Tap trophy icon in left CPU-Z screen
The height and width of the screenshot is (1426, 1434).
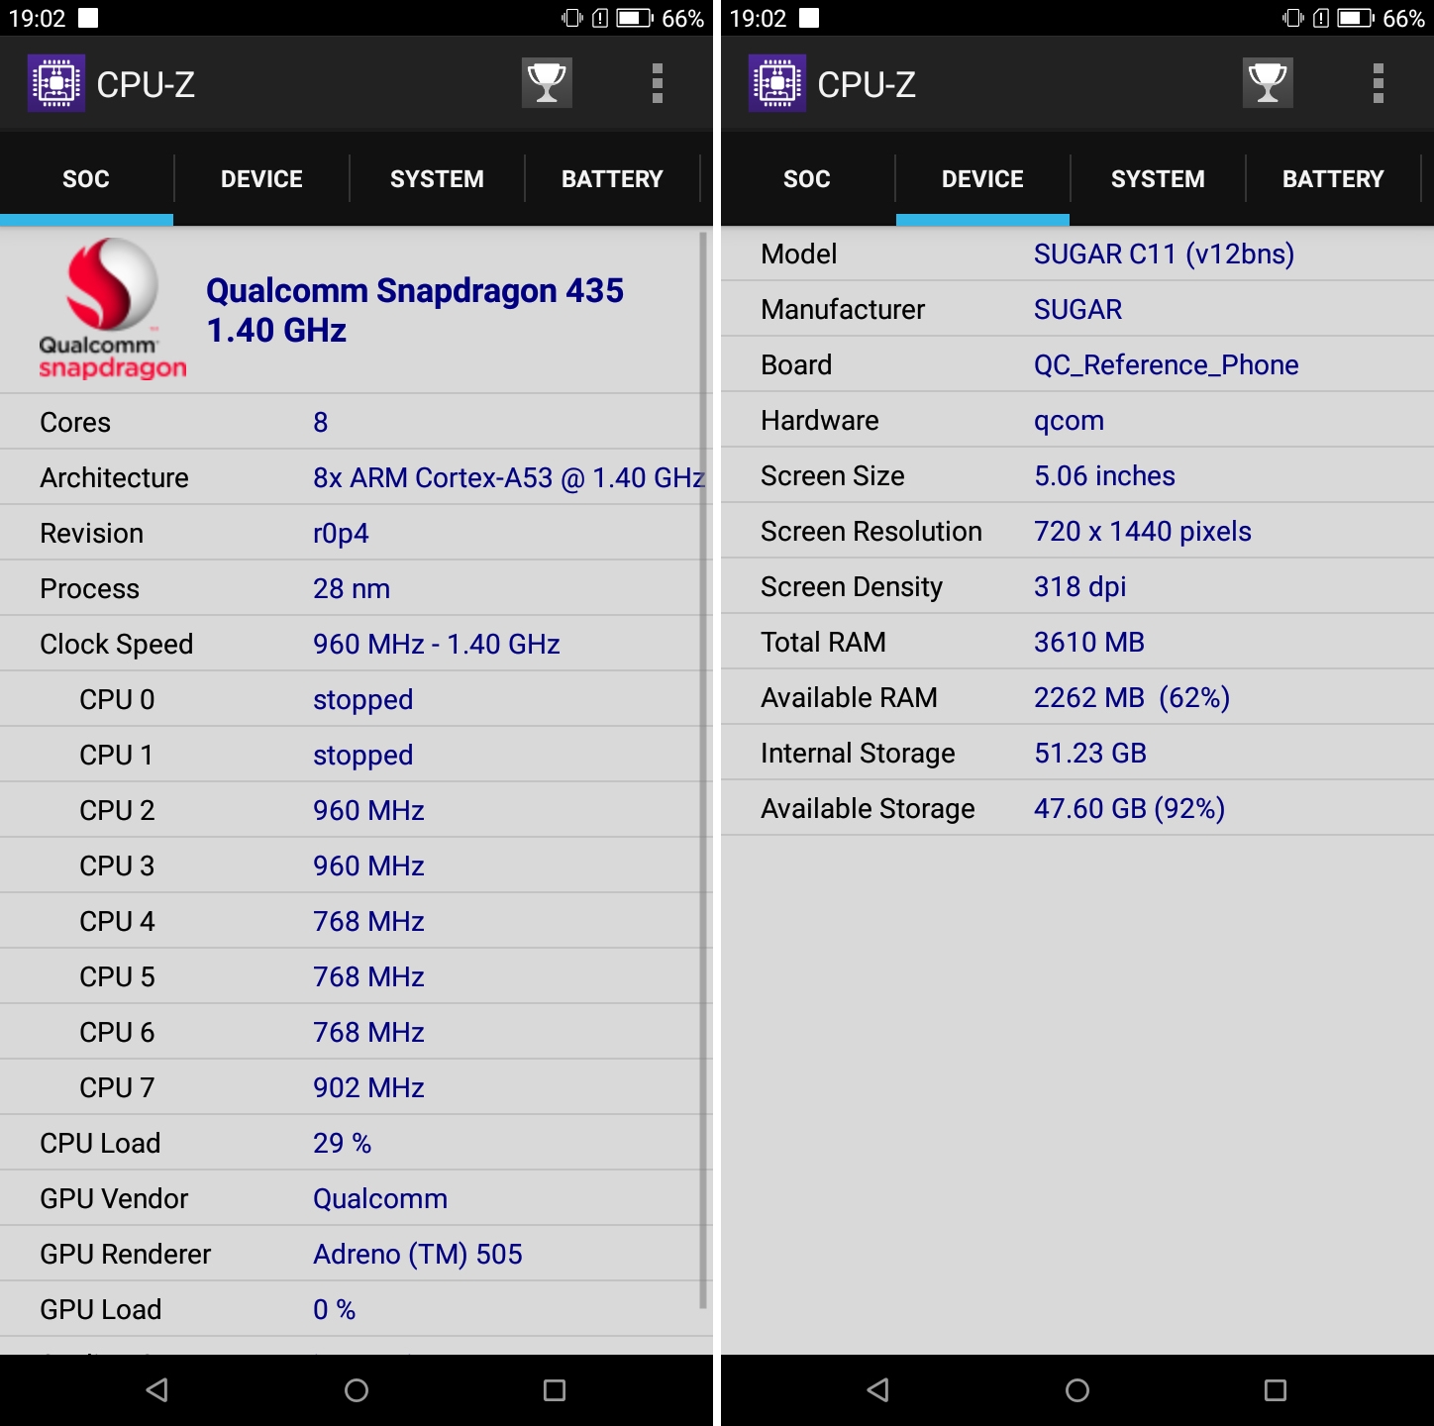(547, 83)
